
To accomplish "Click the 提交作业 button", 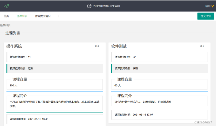I will click(206, 16).
